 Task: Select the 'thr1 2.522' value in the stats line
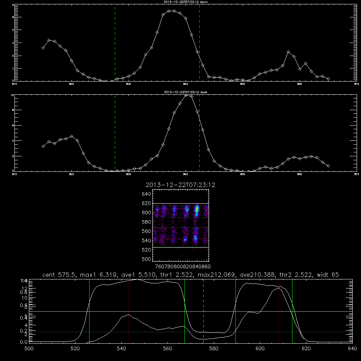(x=177, y=275)
